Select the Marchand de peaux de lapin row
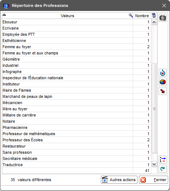Image resolution: width=170 pixels, height=191 pixels. coord(76,96)
